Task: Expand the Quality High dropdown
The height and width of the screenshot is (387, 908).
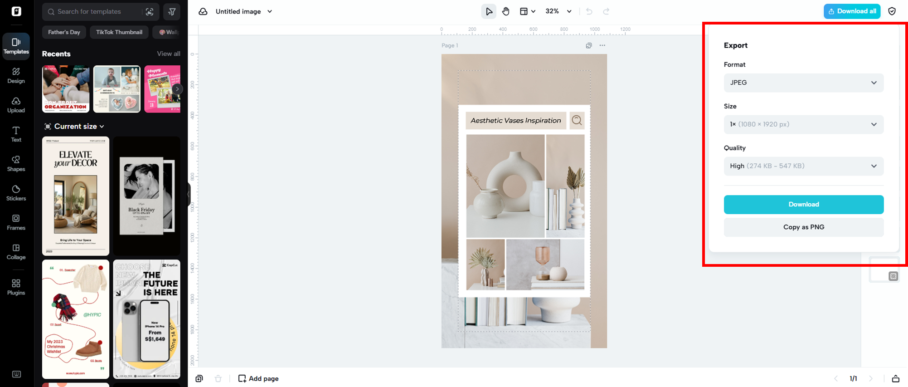Action: pyautogui.click(x=803, y=166)
